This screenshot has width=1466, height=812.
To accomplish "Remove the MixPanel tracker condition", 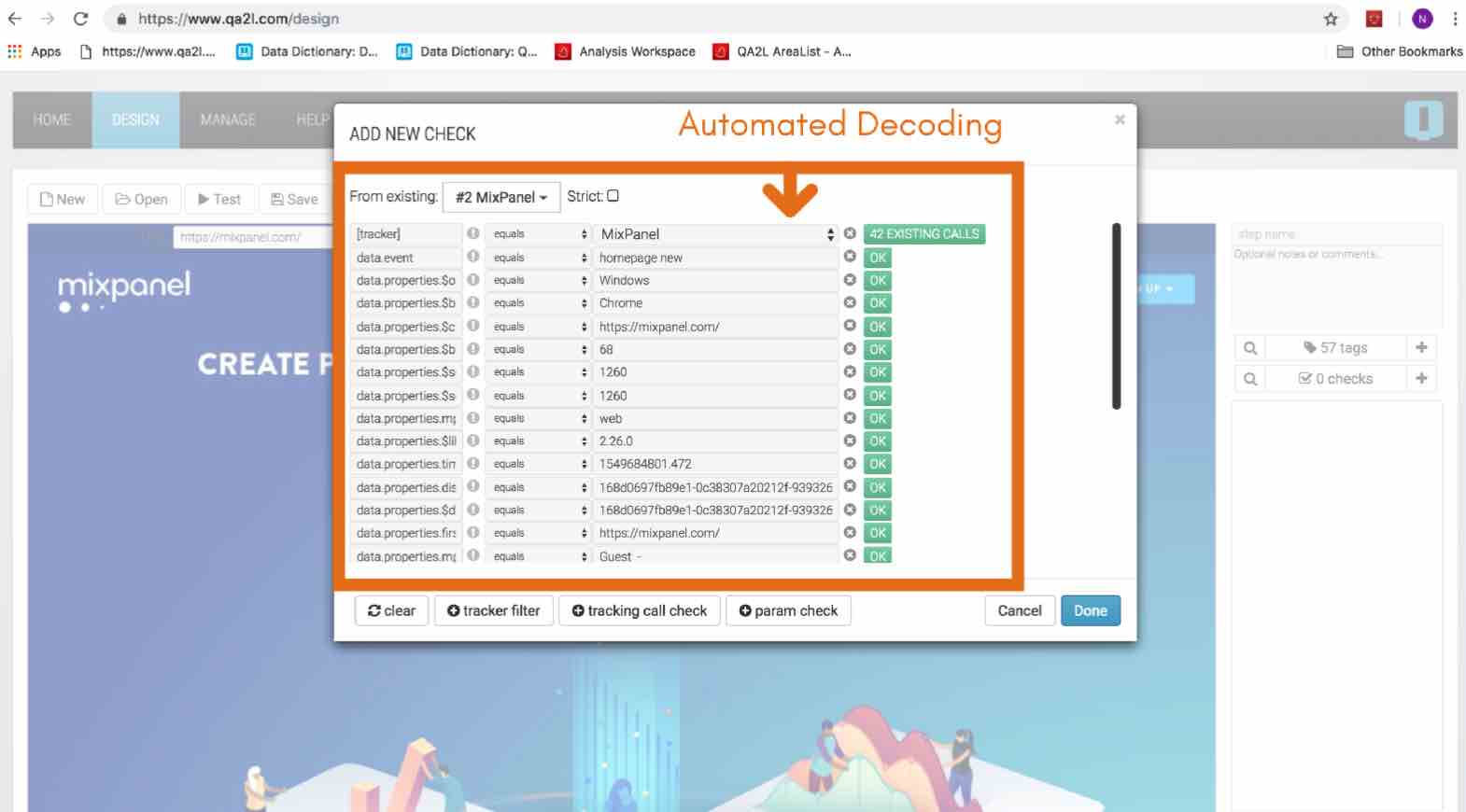I will coord(850,233).
